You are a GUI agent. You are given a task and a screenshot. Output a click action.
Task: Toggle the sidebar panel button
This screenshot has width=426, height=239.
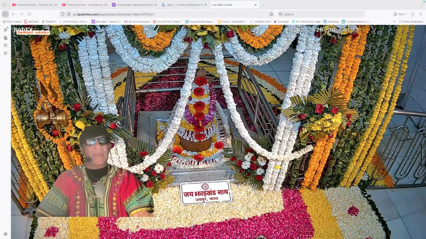[x=5, y=14]
